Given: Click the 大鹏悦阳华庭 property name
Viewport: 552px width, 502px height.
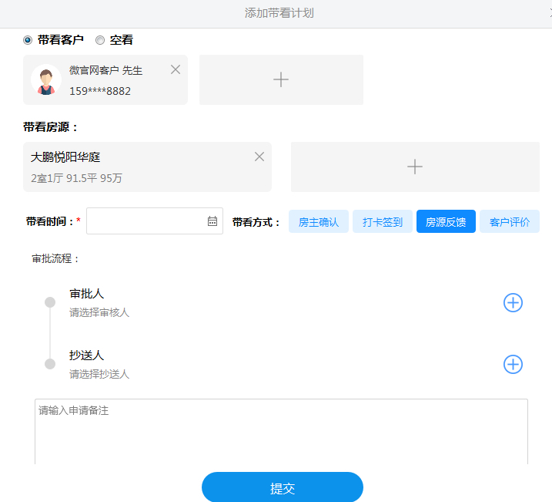Looking at the screenshot, I should click(x=65, y=157).
